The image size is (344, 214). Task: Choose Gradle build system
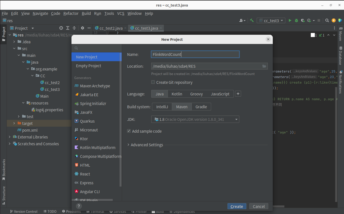tap(201, 107)
